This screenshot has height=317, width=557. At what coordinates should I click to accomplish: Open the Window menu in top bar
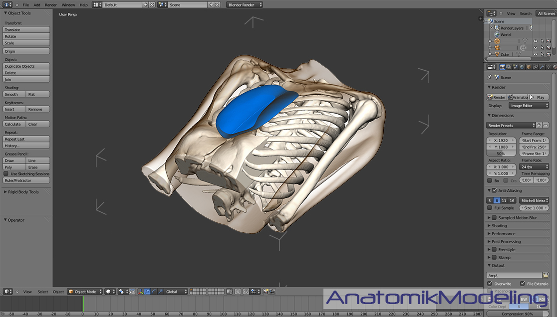[68, 5]
